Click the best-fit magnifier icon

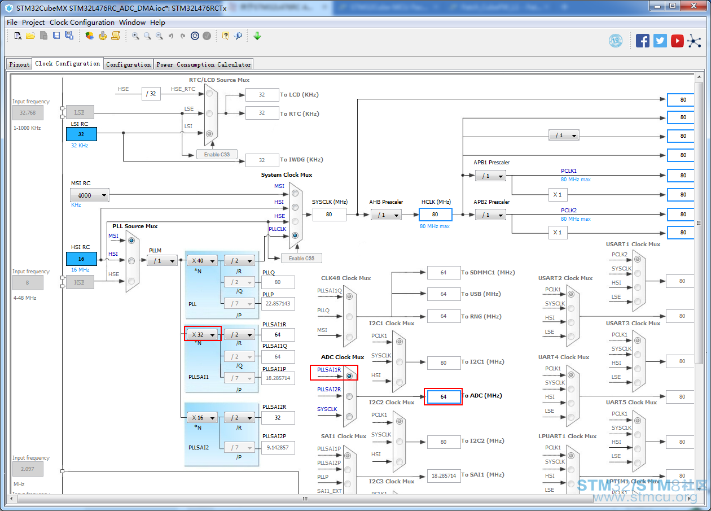click(x=147, y=36)
